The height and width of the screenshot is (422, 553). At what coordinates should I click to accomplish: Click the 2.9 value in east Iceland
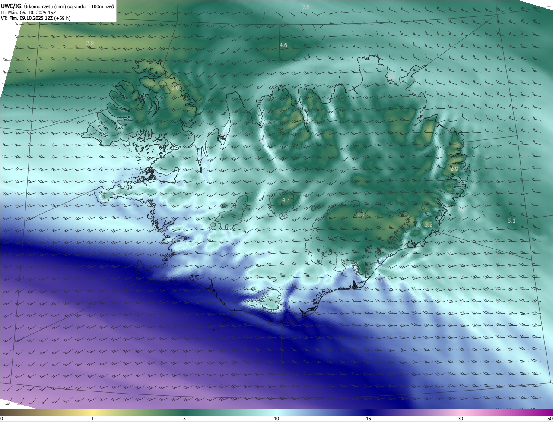pos(454,169)
